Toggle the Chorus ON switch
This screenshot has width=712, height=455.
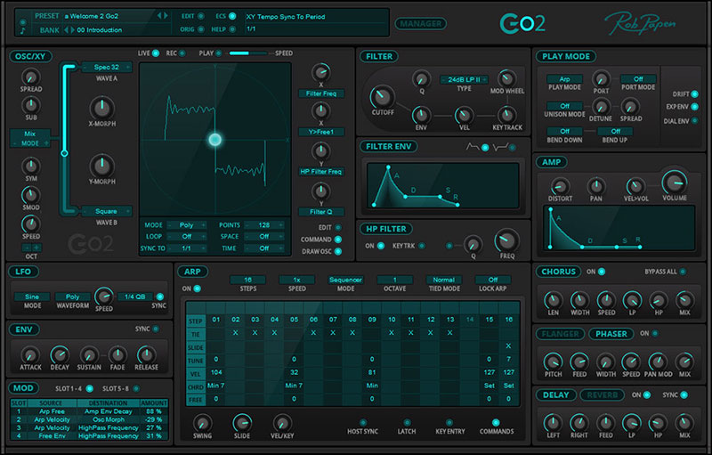point(603,271)
